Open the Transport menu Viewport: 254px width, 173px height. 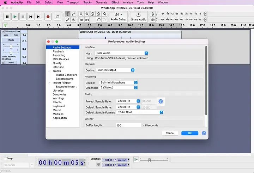pos(73,2)
